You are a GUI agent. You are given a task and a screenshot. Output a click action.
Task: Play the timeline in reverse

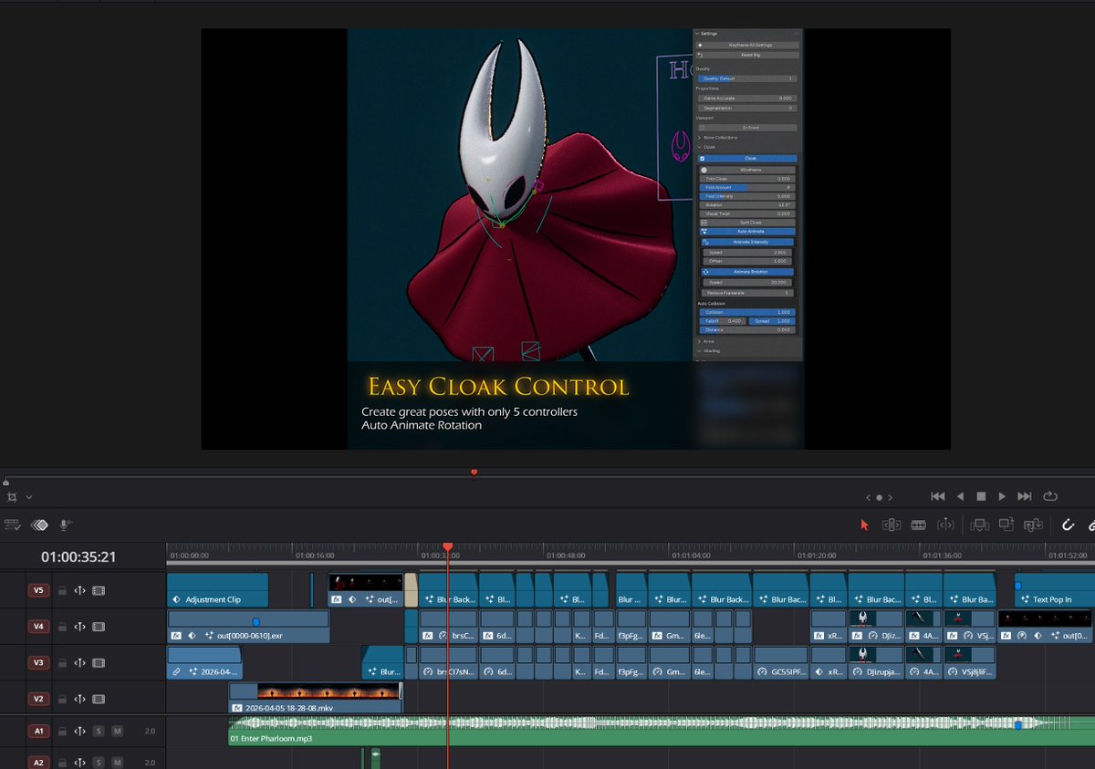(x=960, y=496)
